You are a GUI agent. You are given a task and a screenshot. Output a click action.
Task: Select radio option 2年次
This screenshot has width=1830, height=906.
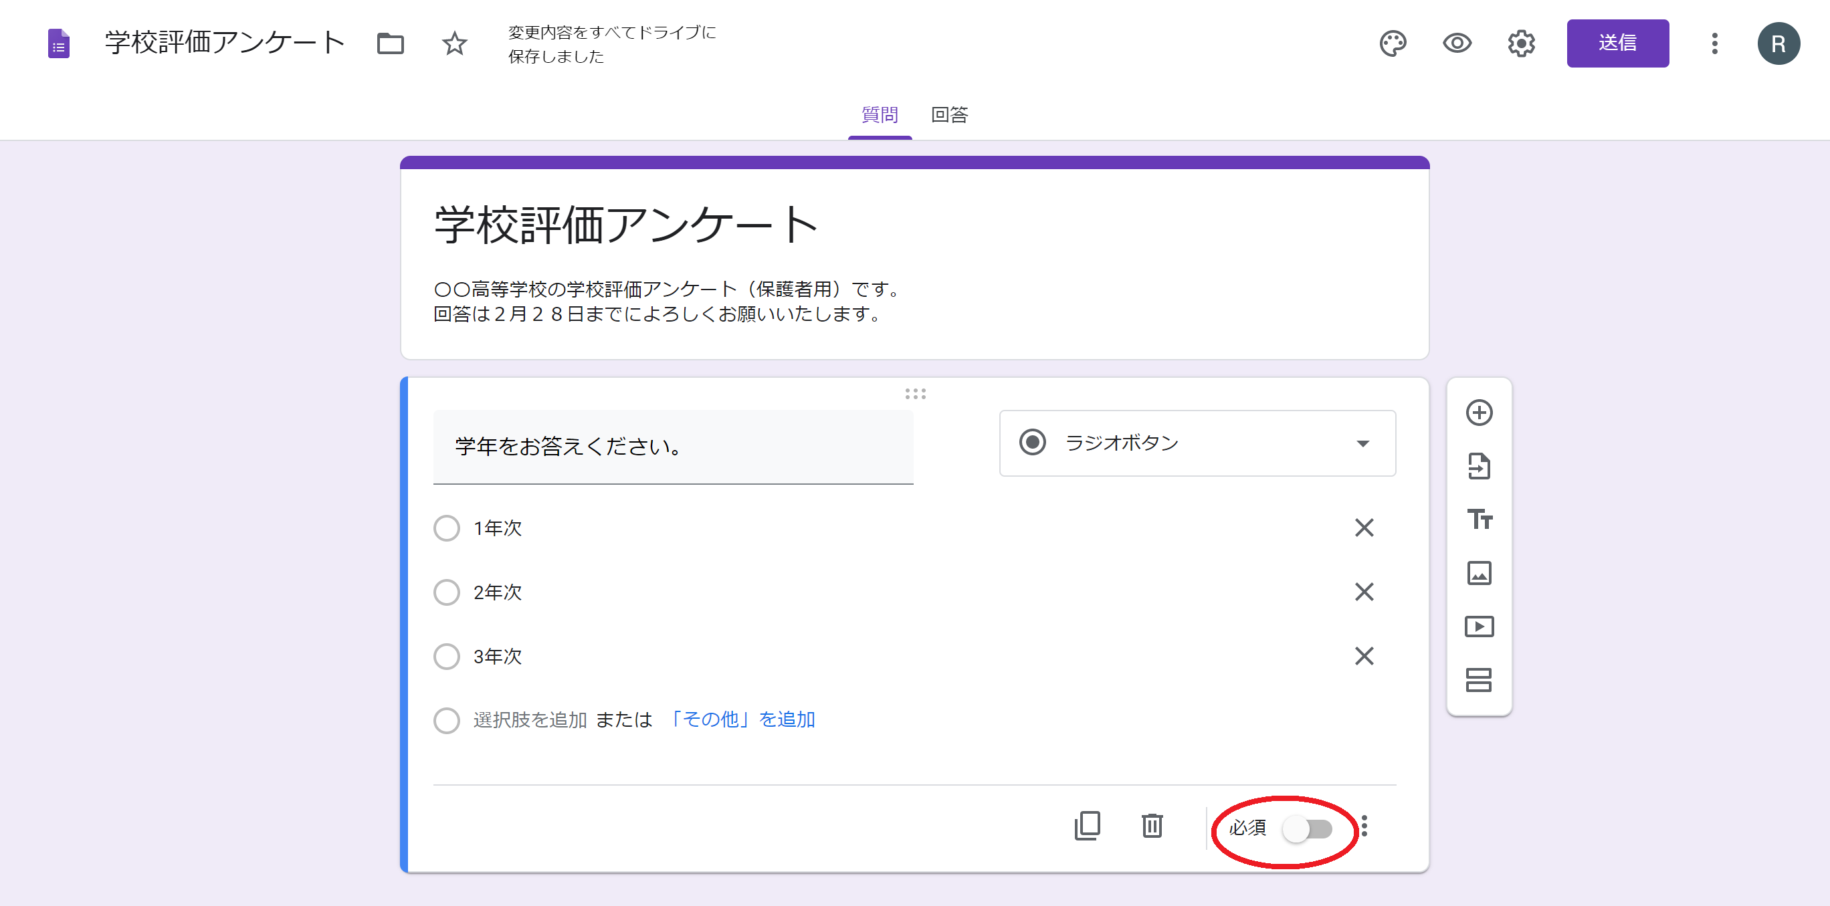pos(446,592)
